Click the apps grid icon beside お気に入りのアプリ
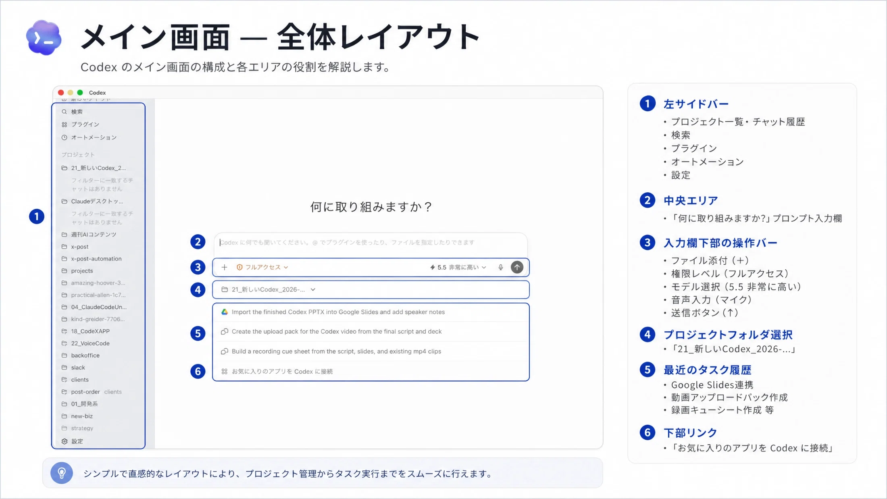Screen dimensions: 887x499 pos(225,372)
